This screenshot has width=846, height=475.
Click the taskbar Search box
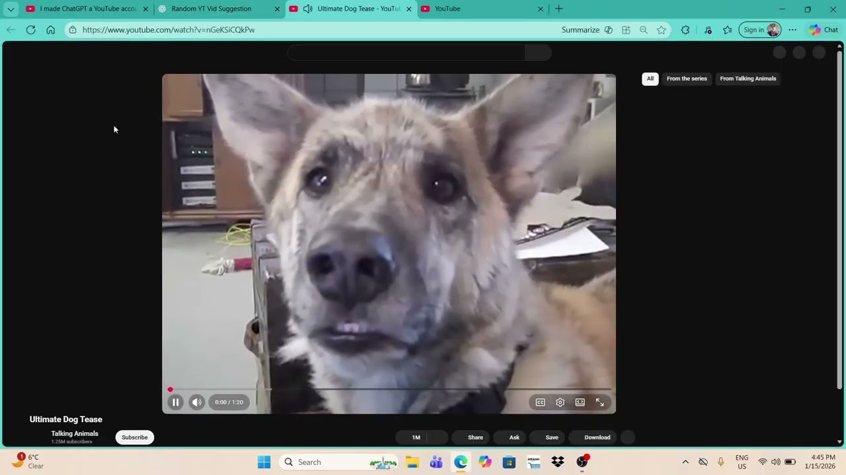(338, 462)
